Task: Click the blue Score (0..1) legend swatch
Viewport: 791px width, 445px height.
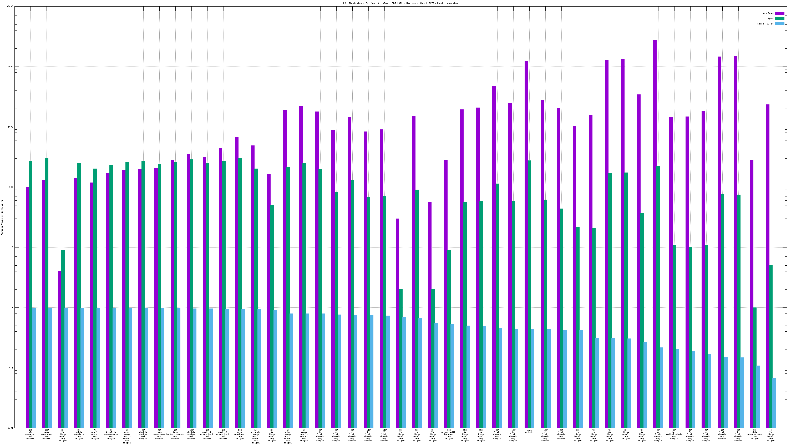Action: (x=779, y=24)
